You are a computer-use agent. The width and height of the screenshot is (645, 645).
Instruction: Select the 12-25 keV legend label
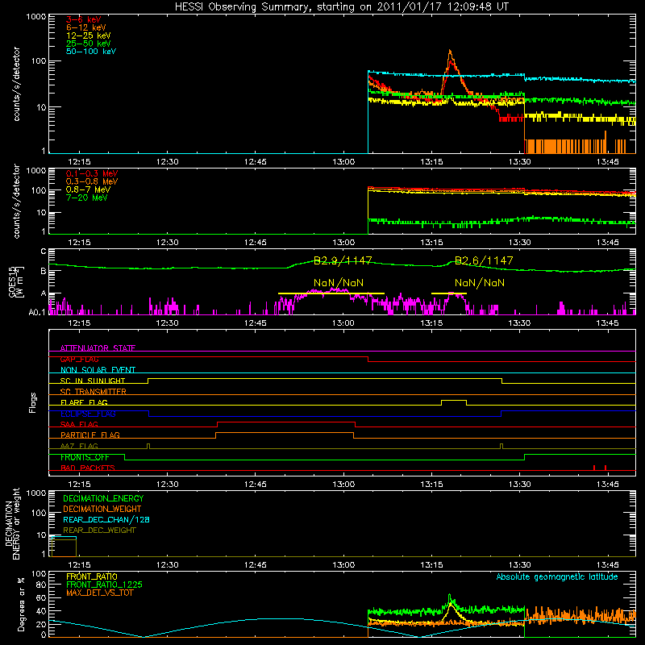(x=89, y=35)
